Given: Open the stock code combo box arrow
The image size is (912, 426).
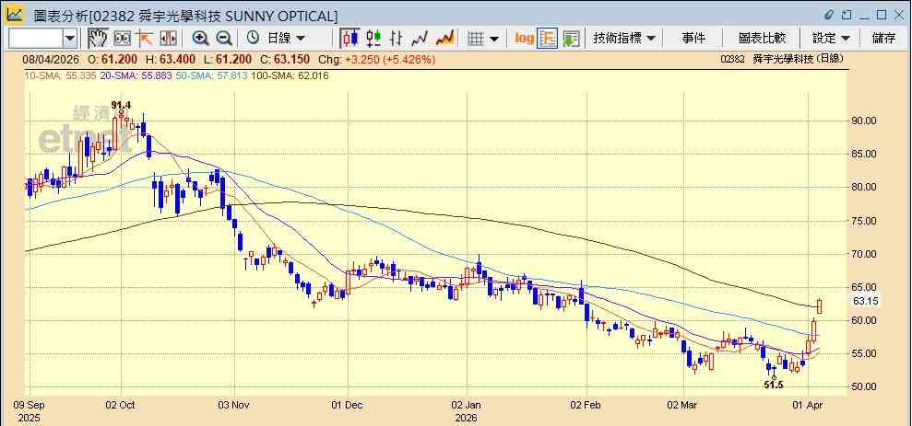Looking at the screenshot, I should click(70, 39).
